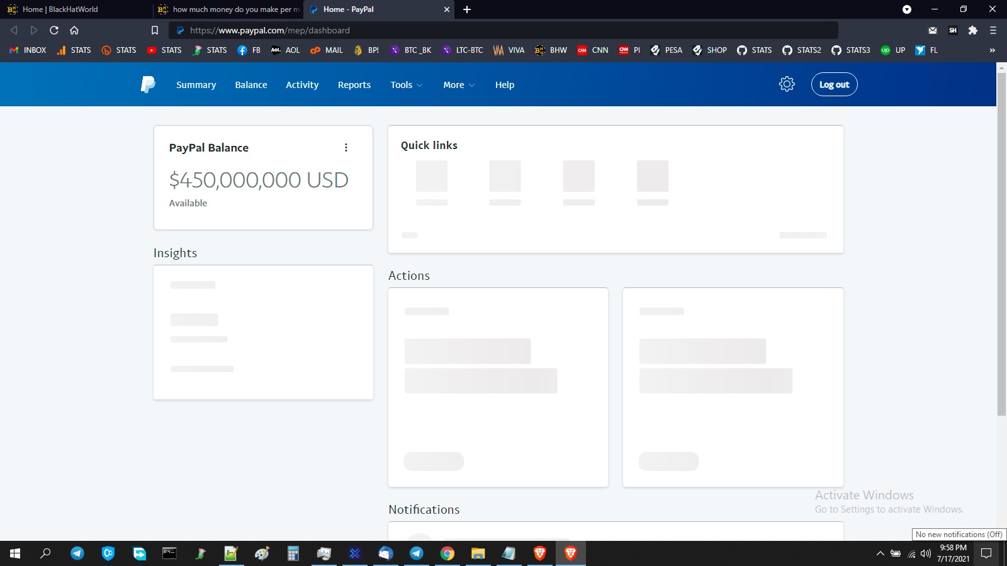Open the PESA bookmark
The height and width of the screenshot is (566, 1007).
click(667, 50)
